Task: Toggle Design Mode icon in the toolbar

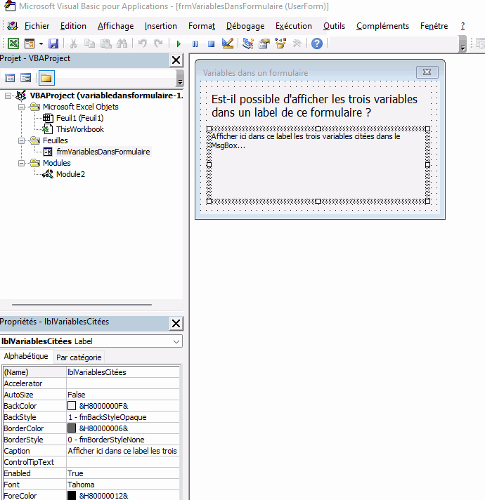Action: pyautogui.click(x=227, y=44)
